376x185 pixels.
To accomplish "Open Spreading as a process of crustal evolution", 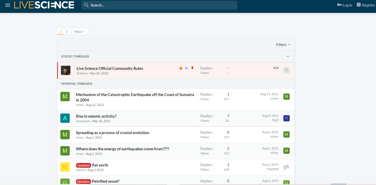I will [112, 133].
